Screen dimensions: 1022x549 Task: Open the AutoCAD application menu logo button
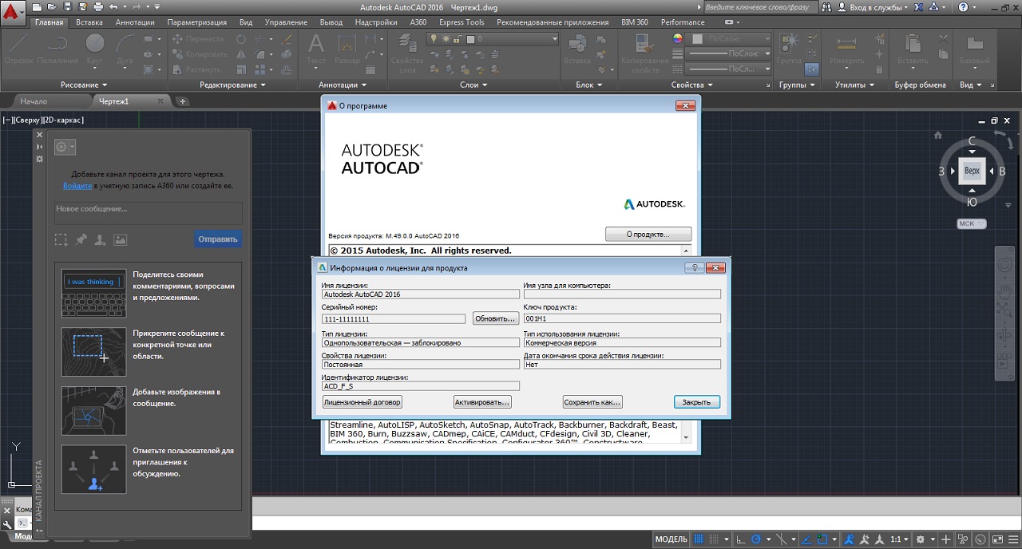(x=13, y=13)
